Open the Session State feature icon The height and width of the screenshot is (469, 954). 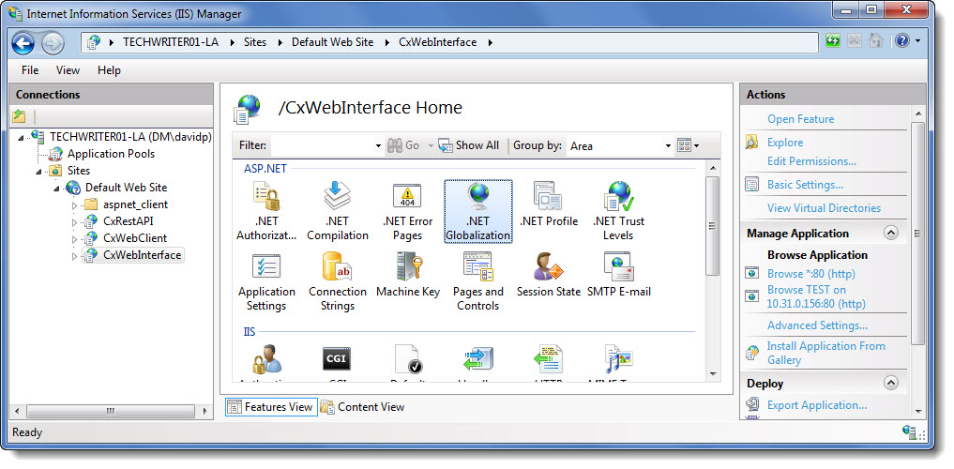(x=548, y=276)
